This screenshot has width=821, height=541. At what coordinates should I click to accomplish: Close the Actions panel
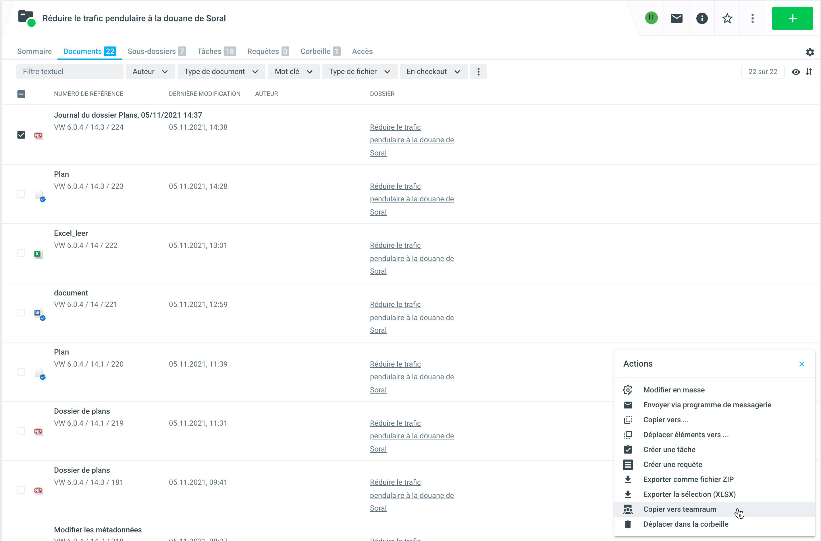tap(801, 364)
